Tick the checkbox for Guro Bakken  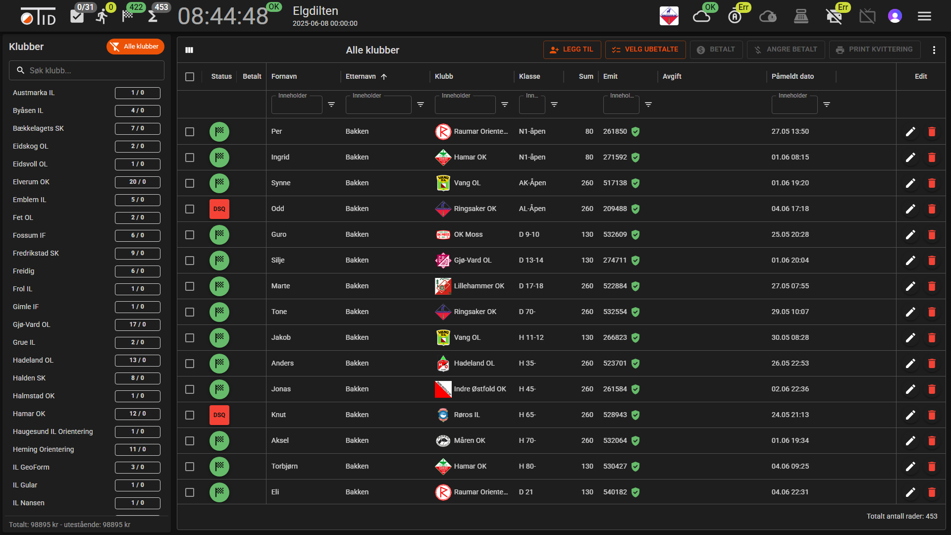[190, 235]
